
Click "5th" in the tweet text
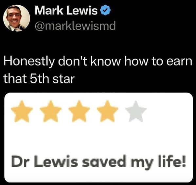[x=39, y=79]
